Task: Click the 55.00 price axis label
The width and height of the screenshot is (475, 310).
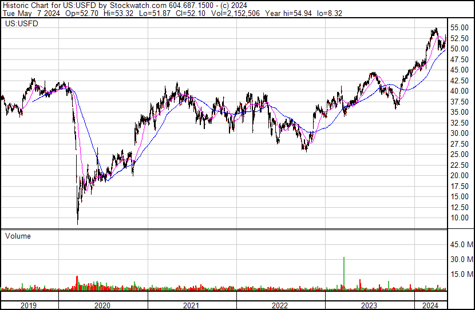Action: pyautogui.click(x=460, y=27)
